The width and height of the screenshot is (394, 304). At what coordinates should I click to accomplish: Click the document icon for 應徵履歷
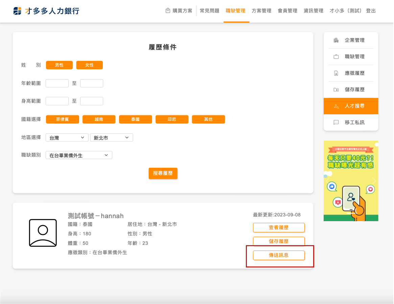[x=336, y=73]
